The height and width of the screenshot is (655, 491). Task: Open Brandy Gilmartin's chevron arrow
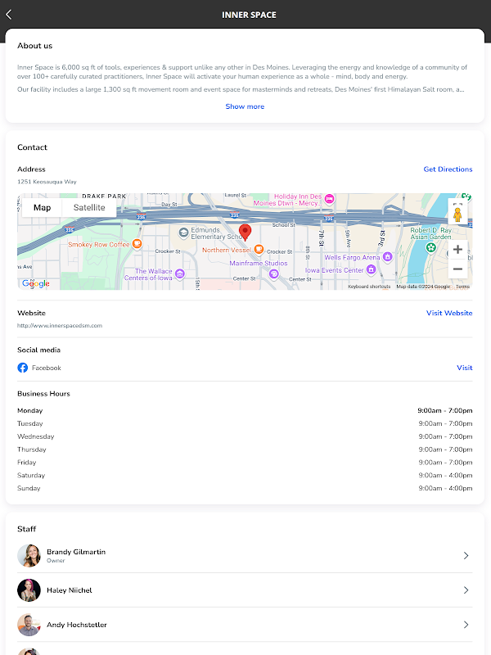466,556
